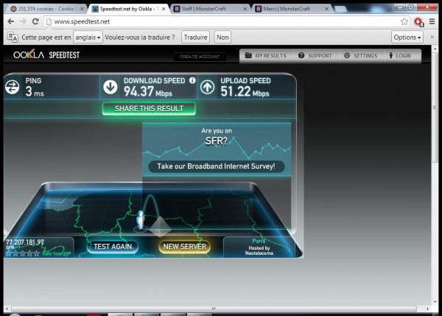Click the Non button in translate bar
Screen dimensions: 442x316
pyautogui.click(x=222, y=38)
